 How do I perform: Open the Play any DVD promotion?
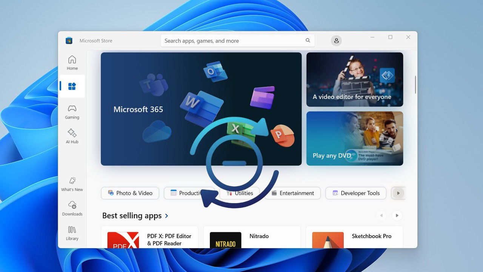pos(354,139)
